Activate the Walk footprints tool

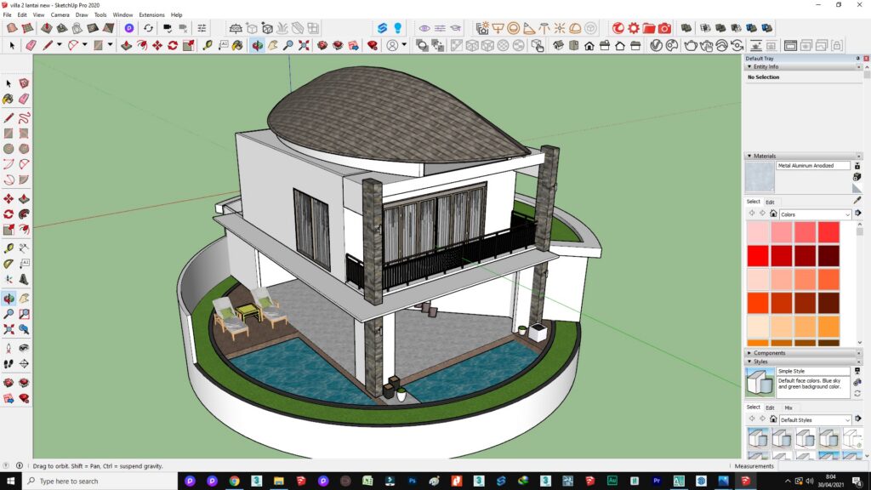point(9,364)
